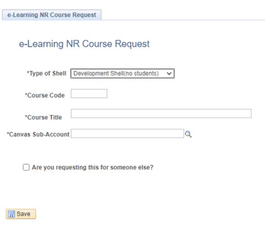Focus the Course Code input field
This screenshot has width=265, height=229.
[x=89, y=93]
